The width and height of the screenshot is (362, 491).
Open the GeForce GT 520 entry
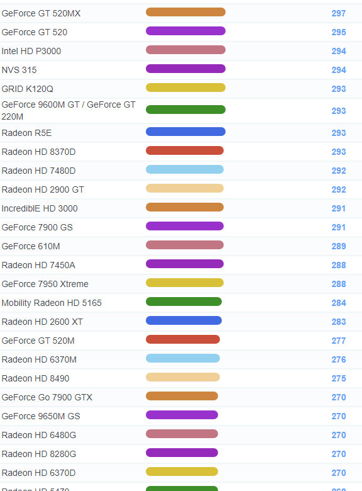(x=35, y=32)
